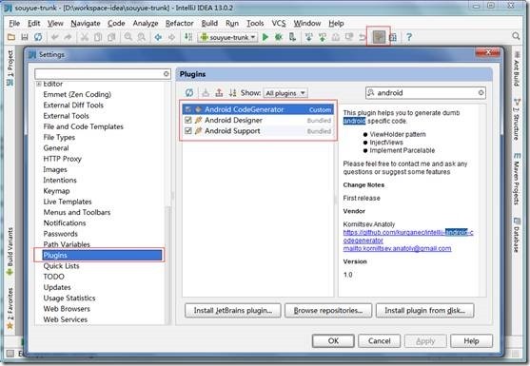Open the Show All plugins dropdown
This screenshot has width=530, height=366.
pyautogui.click(x=285, y=93)
